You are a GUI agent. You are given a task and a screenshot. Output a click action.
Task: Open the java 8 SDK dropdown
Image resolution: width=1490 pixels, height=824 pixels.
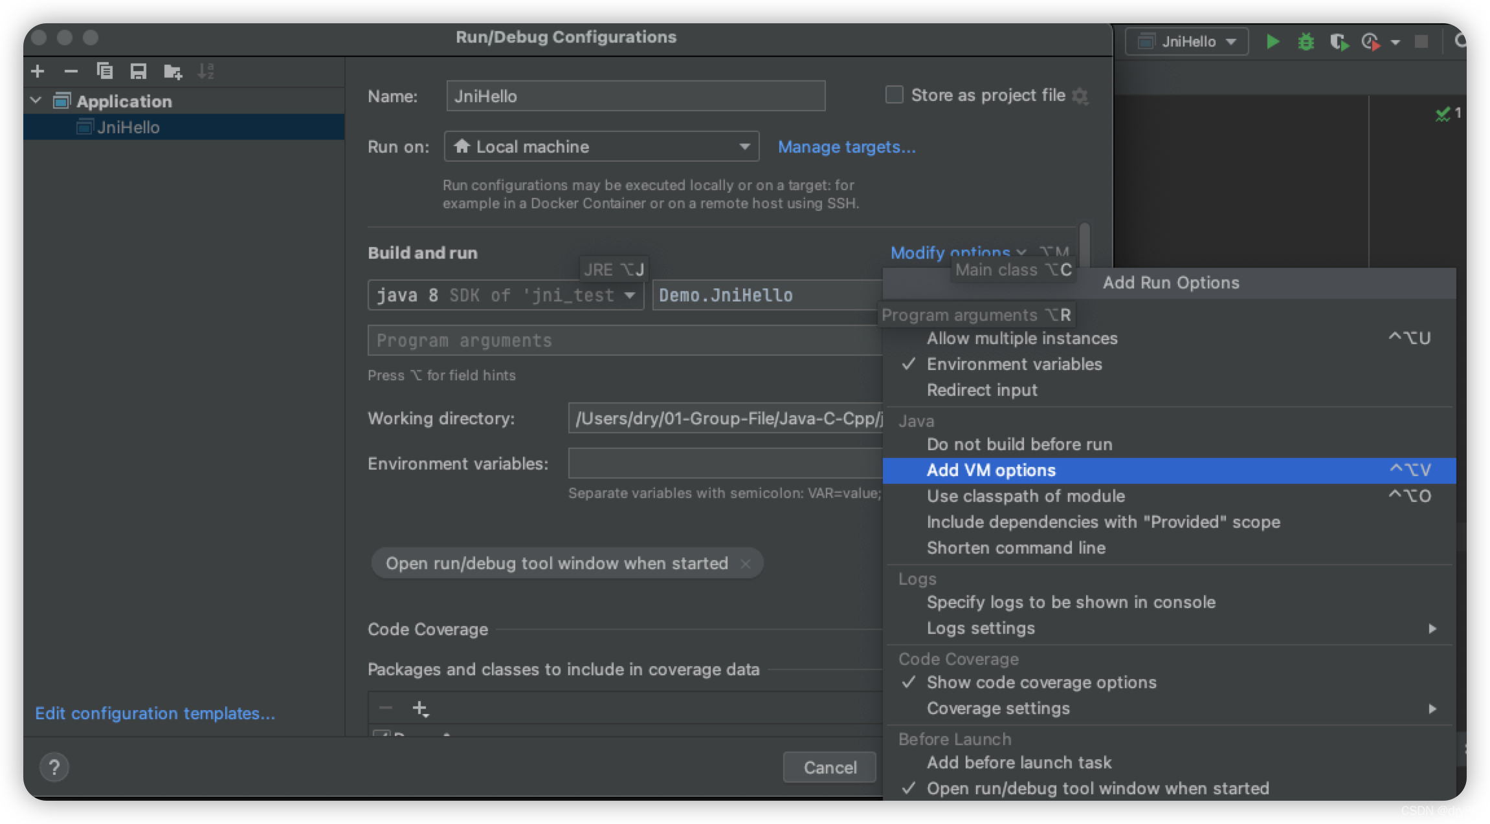click(506, 295)
